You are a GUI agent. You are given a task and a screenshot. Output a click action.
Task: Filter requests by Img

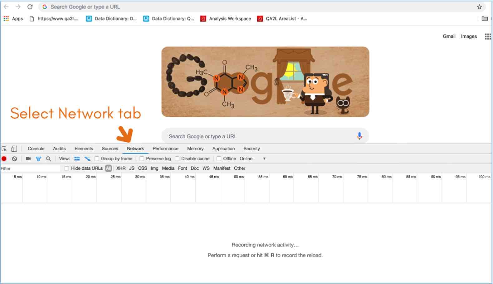154,169
